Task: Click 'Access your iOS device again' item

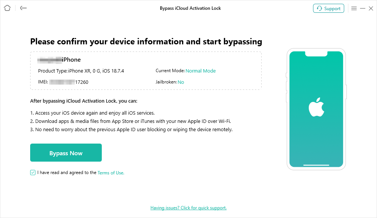Action: (93, 113)
